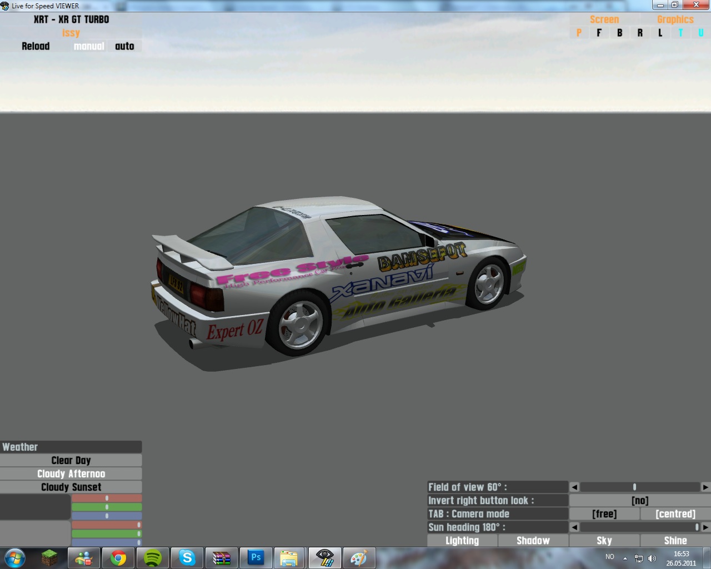Switch to the Shine tab
The height and width of the screenshot is (569, 711).
click(x=675, y=541)
